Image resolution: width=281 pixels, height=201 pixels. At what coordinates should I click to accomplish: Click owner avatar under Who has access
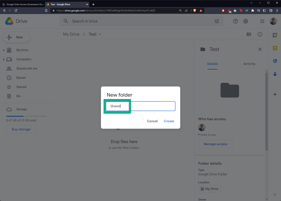point(202,127)
